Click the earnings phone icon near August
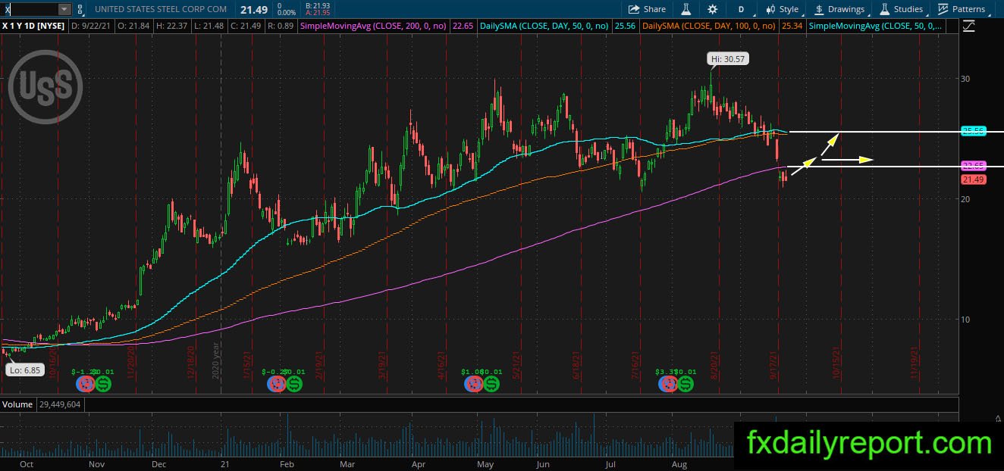Image resolution: width=1004 pixels, height=471 pixels. pyautogui.click(x=668, y=384)
